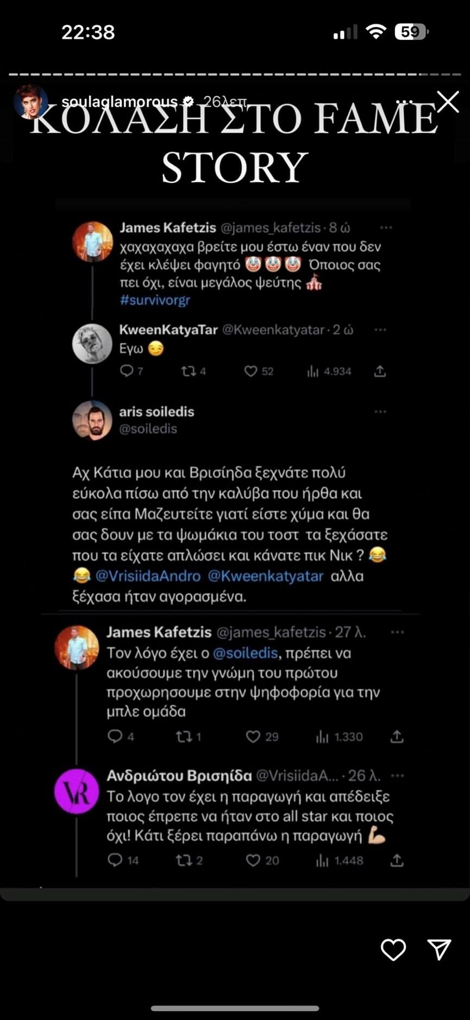Open aris soiledis avatar

(x=92, y=420)
